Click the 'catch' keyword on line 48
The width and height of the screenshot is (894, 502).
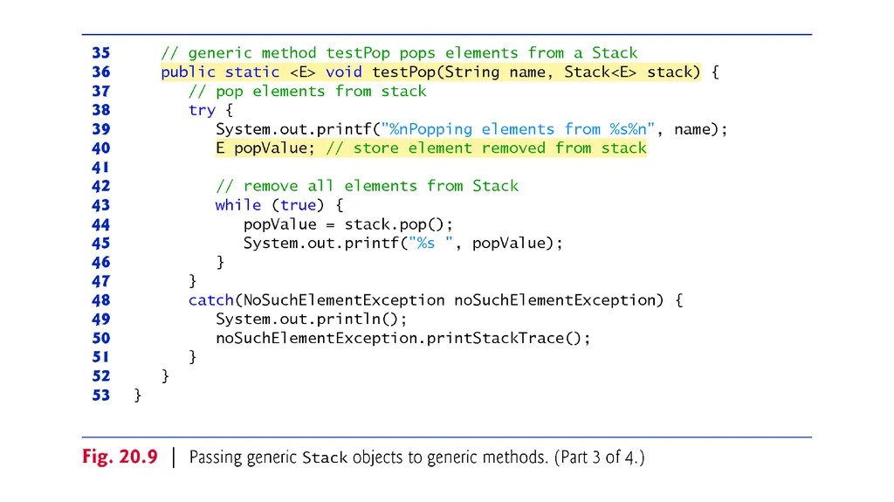pos(211,300)
